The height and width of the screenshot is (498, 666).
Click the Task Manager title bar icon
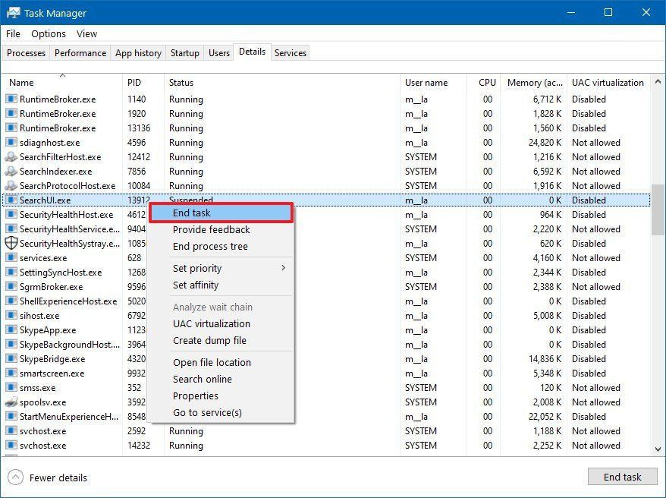pos(13,12)
